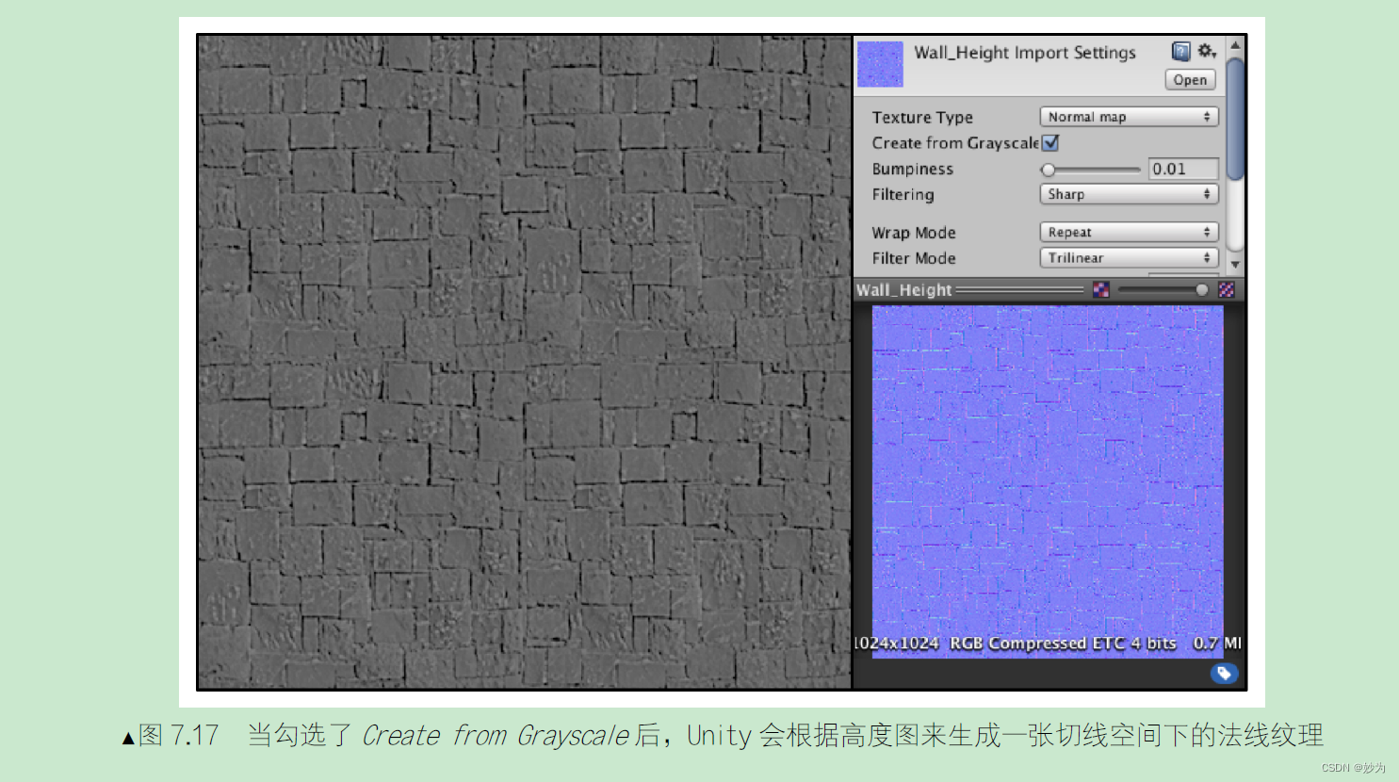Click the Open button

coord(1190,80)
